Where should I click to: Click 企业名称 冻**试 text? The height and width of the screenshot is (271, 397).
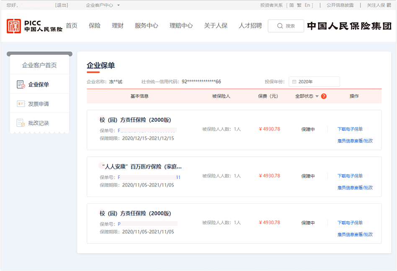[x=105, y=82]
